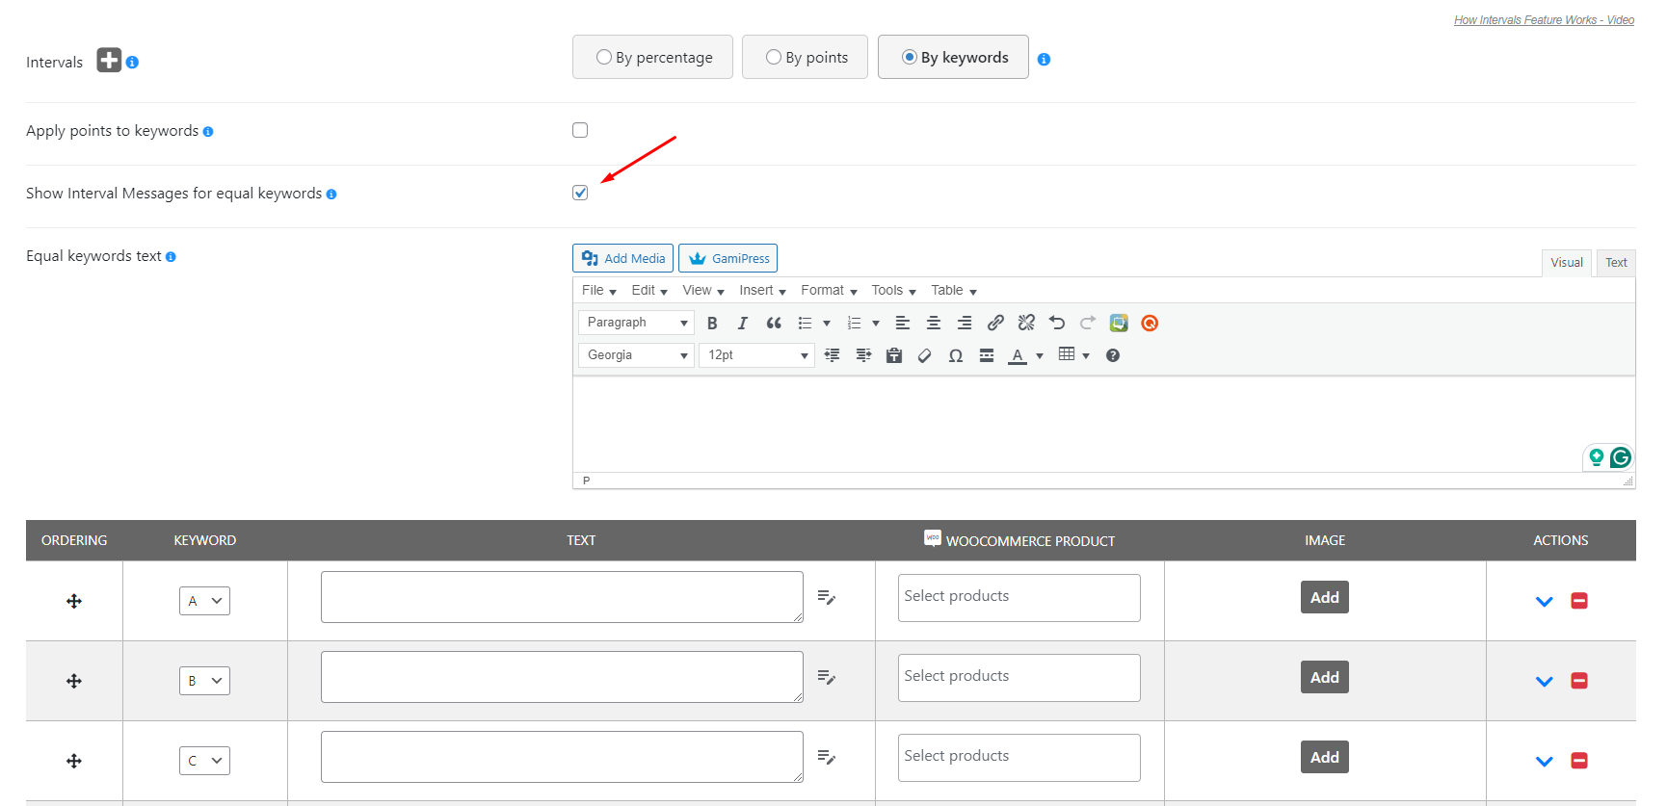Add image for keyword C row

tap(1325, 757)
